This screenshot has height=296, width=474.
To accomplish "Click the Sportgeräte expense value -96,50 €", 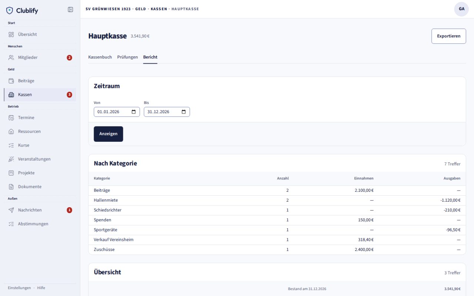I will pos(453,230).
